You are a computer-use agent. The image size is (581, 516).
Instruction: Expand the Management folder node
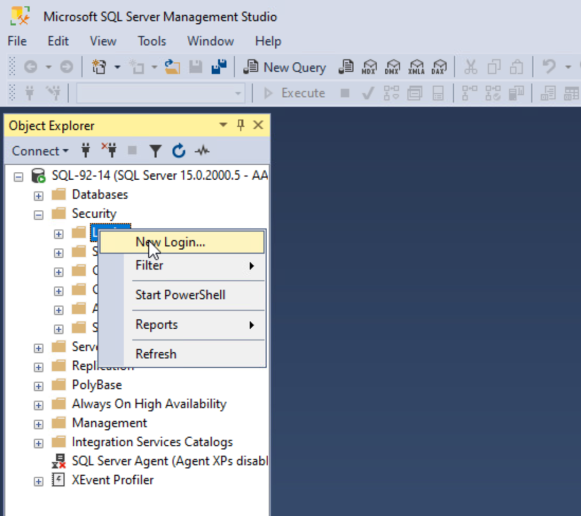click(39, 424)
